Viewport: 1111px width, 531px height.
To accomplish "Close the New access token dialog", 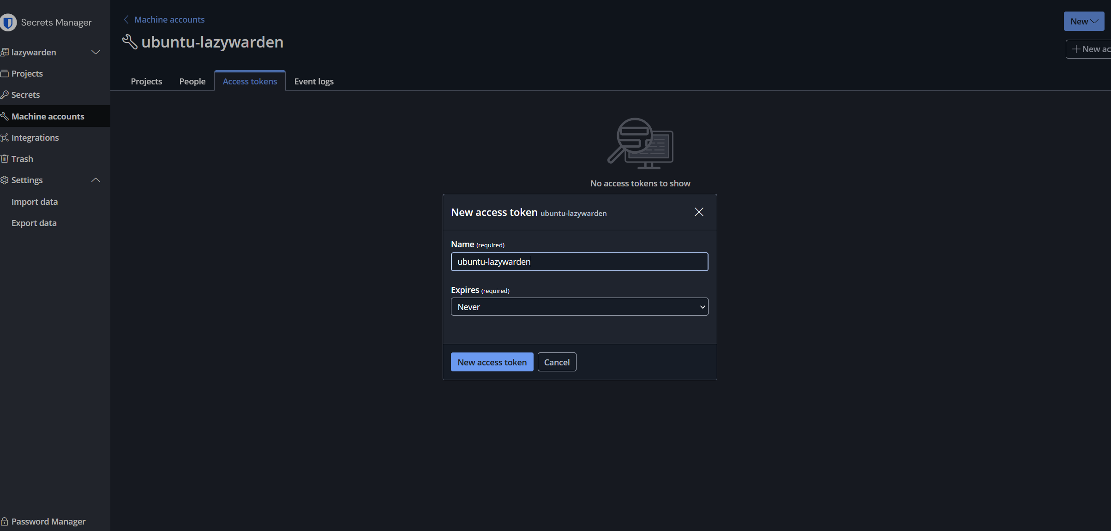I will coord(699,212).
